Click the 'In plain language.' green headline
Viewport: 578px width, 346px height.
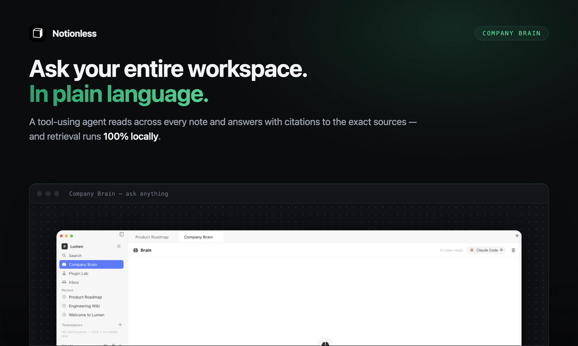(119, 94)
